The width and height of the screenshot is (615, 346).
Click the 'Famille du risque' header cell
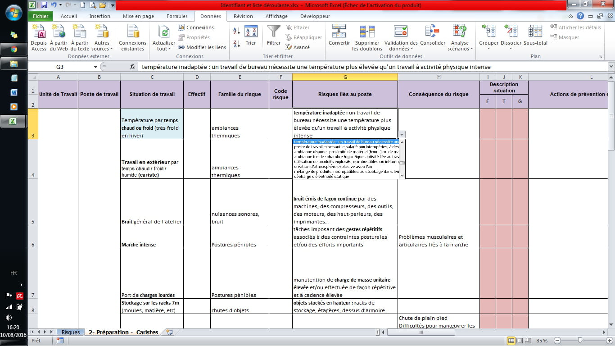click(x=240, y=94)
